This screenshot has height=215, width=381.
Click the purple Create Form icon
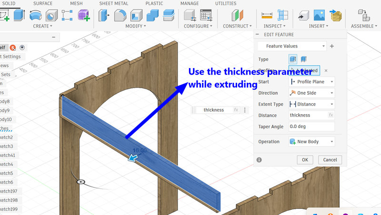point(84,15)
